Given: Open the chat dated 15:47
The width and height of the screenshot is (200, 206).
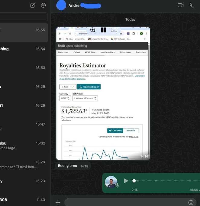Looking at the screenshot, I should (24, 127).
